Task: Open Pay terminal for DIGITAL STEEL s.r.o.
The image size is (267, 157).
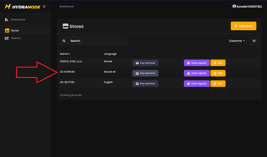Action: click(145, 63)
